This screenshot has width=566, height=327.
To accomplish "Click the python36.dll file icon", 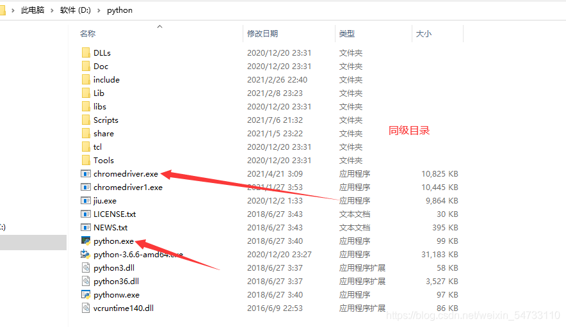I will tap(86, 281).
